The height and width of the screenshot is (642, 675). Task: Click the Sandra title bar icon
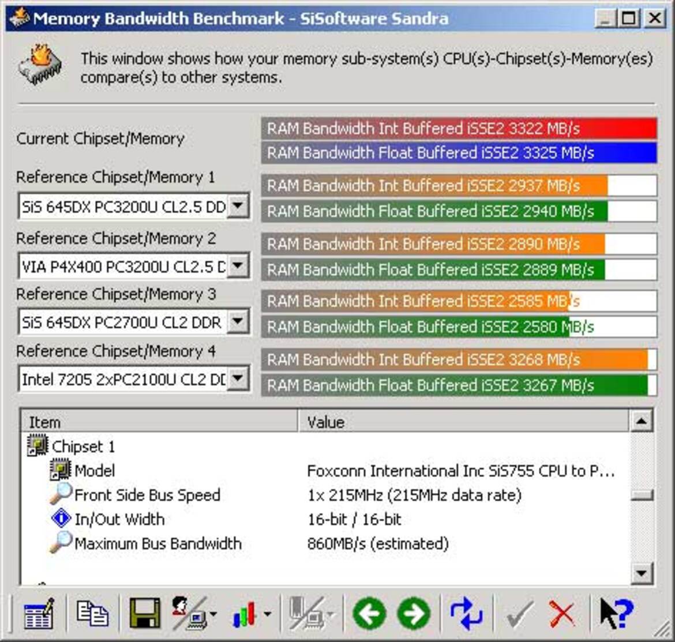[x=19, y=18]
